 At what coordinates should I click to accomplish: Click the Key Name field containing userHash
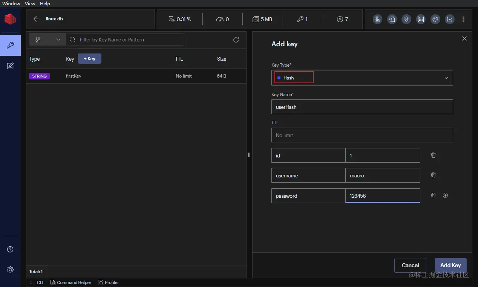tap(362, 107)
